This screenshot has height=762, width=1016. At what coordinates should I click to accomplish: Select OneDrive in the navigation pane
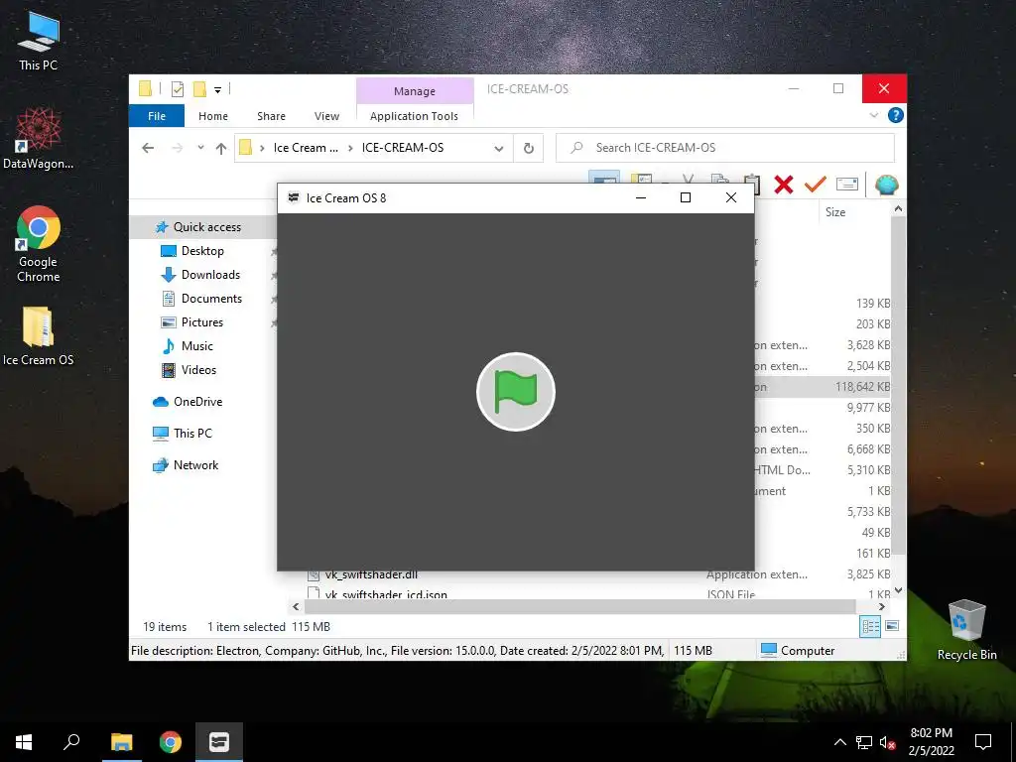(197, 402)
